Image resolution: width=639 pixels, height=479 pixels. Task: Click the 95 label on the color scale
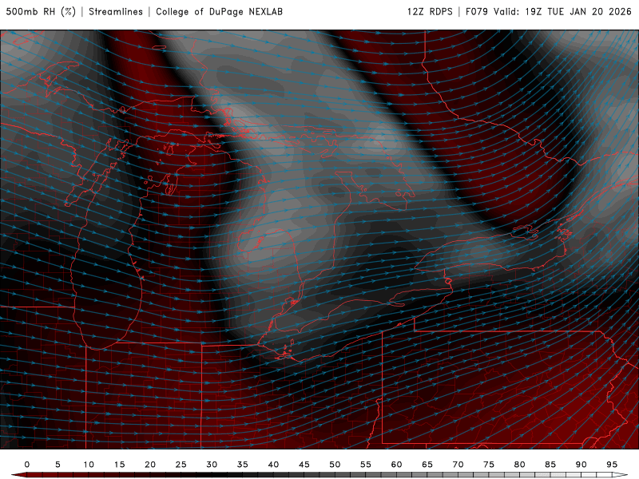point(612,465)
